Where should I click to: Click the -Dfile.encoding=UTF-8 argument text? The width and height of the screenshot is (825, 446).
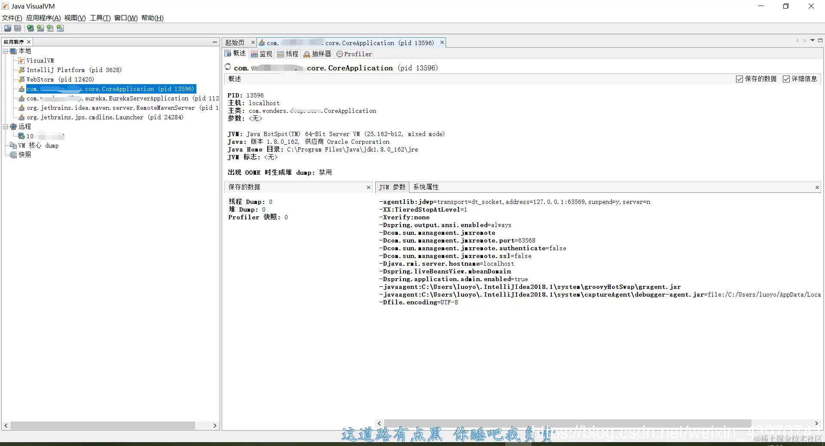pyautogui.click(x=419, y=303)
